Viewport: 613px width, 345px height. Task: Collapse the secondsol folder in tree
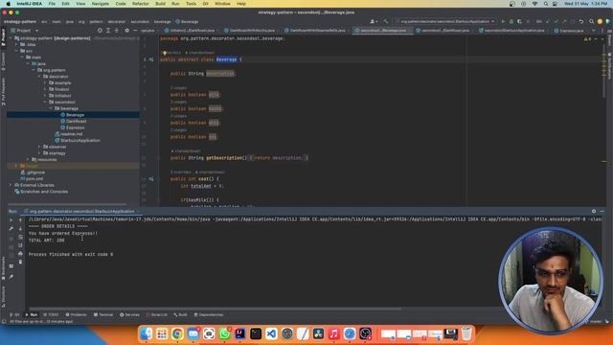click(45, 103)
